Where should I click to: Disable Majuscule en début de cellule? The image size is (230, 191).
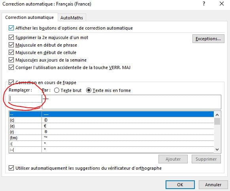tap(11, 52)
